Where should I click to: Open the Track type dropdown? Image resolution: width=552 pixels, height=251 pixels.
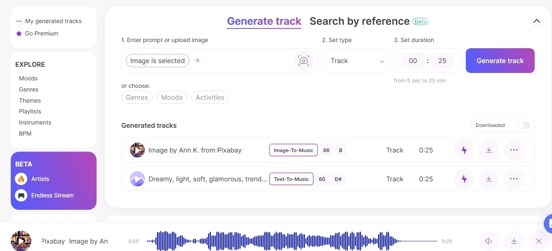(356, 61)
